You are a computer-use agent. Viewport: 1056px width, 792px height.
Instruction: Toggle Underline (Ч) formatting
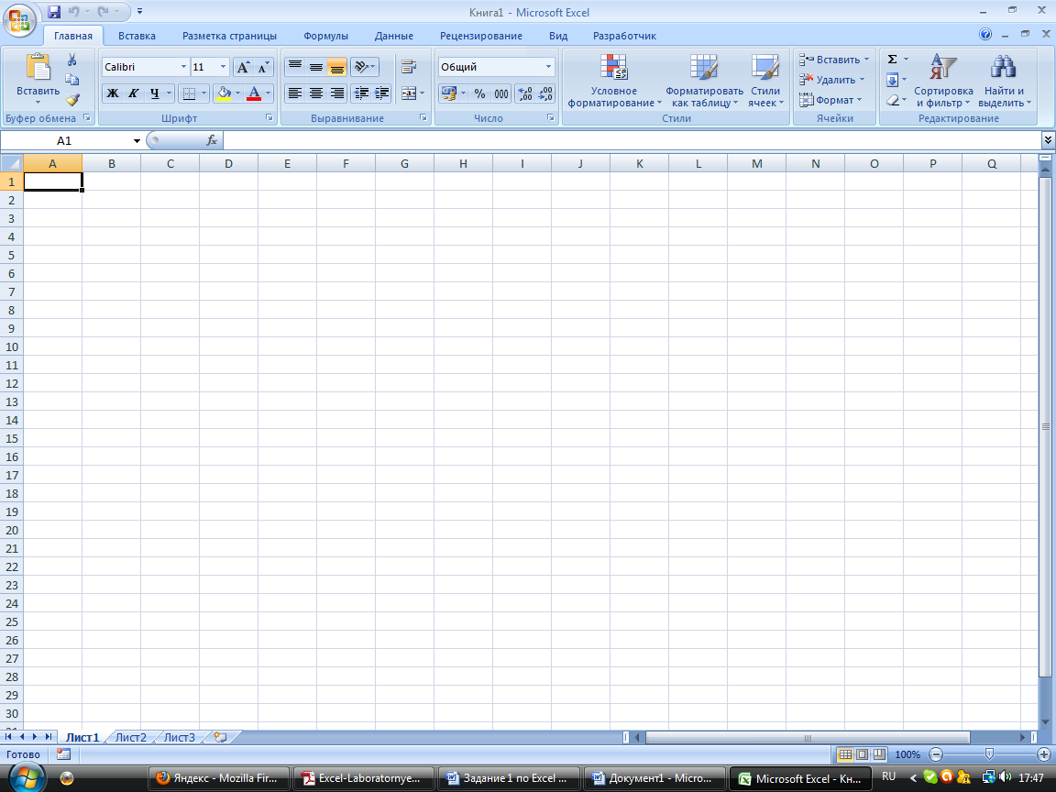tap(154, 93)
